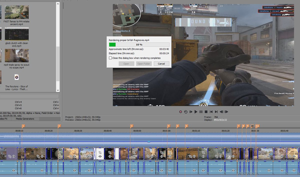This screenshot has height=177, width=300.
Task: Click the 'Elapsed time' value 00:00:24
Action: tap(164, 53)
